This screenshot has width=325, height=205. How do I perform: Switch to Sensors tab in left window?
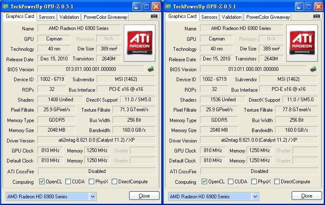(47, 17)
